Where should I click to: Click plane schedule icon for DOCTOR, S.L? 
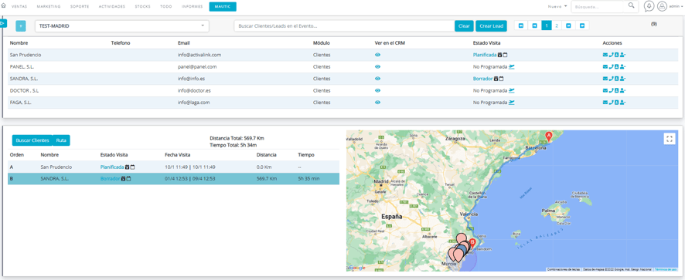512,90
